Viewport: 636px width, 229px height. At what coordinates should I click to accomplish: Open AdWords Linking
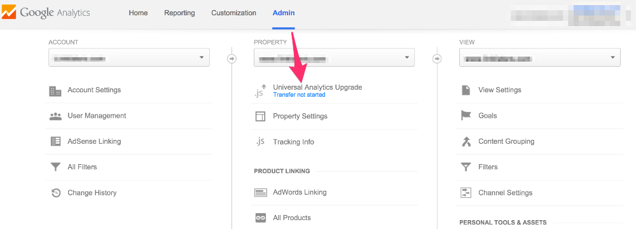coord(300,192)
